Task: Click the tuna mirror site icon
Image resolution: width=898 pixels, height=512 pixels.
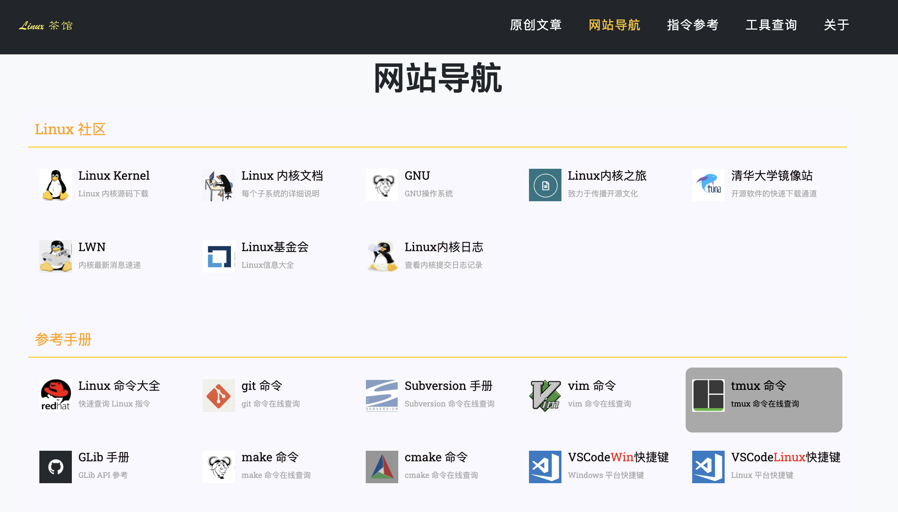Action: click(708, 185)
